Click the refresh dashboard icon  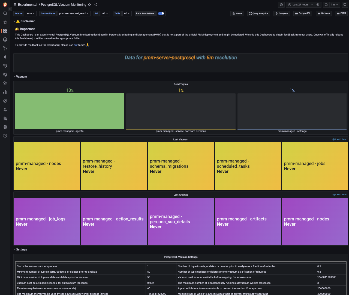click(326, 5)
